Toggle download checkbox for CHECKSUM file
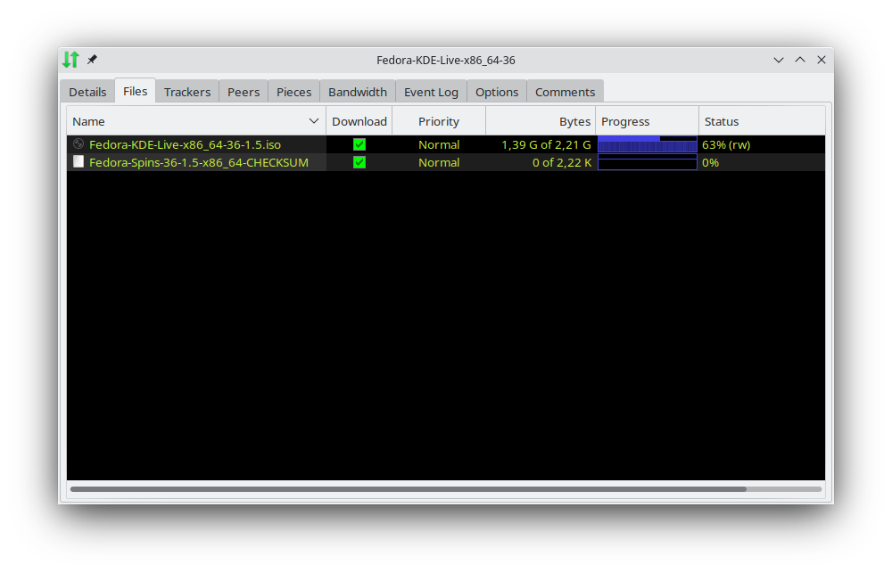Viewport: 892px width, 573px height. pos(359,162)
